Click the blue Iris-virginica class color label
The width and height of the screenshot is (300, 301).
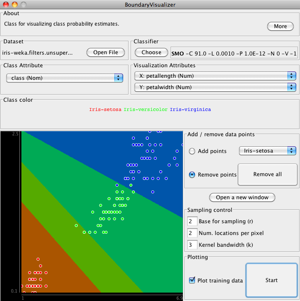(x=190, y=109)
